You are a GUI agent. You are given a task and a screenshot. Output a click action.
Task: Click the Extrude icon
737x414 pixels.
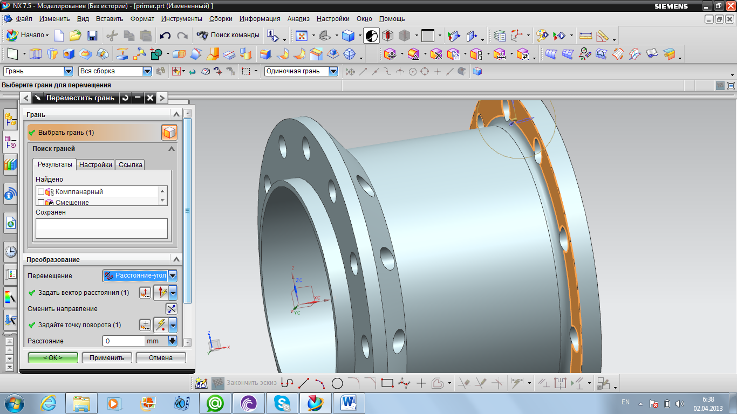(x=35, y=54)
